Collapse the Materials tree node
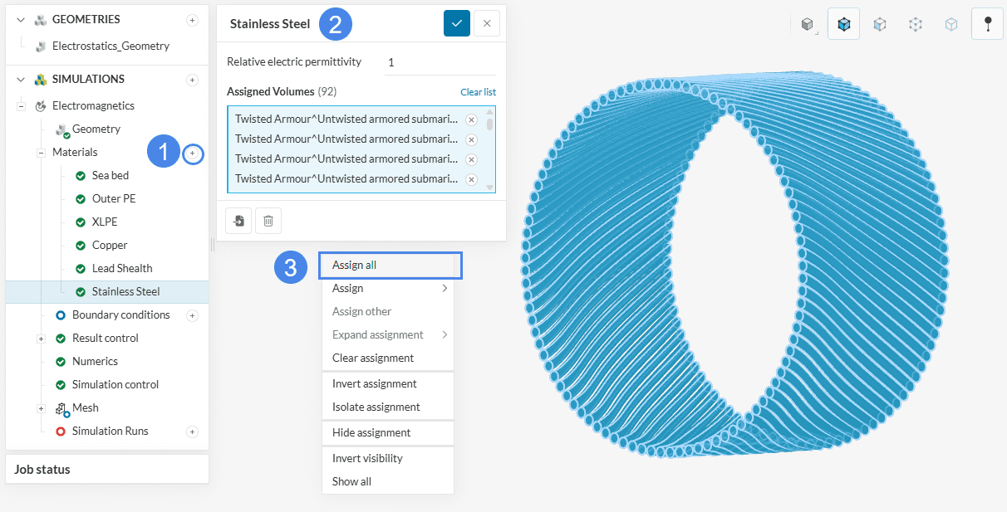The height and width of the screenshot is (512, 1007). tap(41, 153)
